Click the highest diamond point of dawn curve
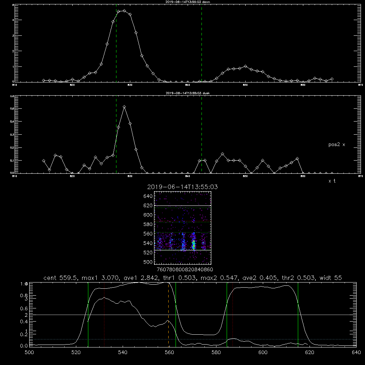The image size is (365, 365). point(124,11)
